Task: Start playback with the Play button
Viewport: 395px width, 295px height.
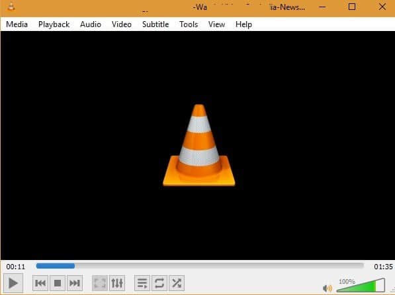Action: click(x=13, y=283)
